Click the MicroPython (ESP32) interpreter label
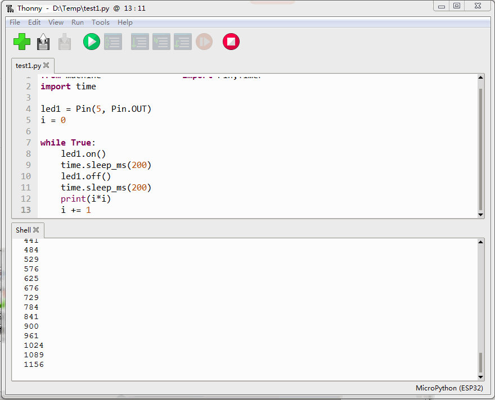This screenshot has width=495, height=400. [449, 388]
